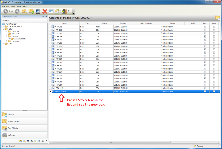Screen dimensions: 222x149
Task: Uncheck Exp. checkbox for HTP4001
Action: (205, 26)
